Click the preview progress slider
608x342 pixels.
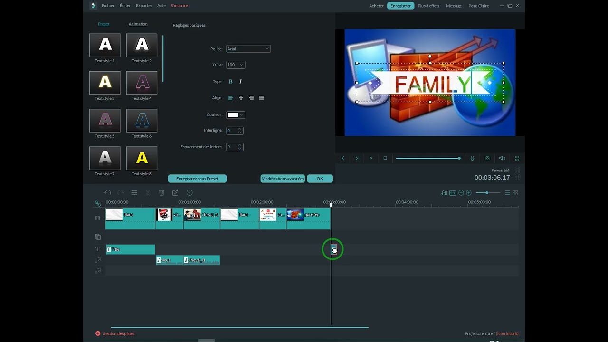(428, 158)
